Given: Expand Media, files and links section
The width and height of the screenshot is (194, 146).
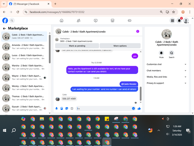Looking at the screenshot, I should [166, 77].
